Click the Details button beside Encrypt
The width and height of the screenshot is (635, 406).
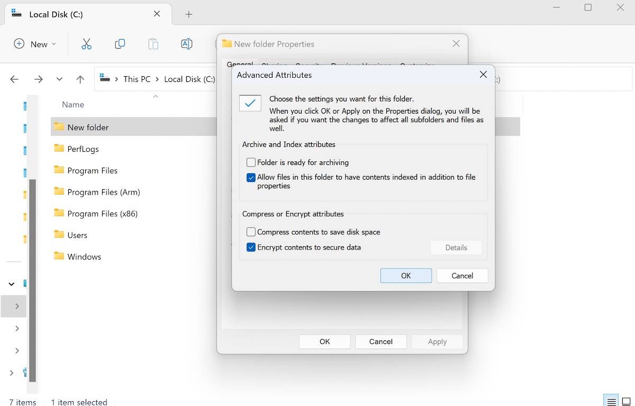click(456, 247)
